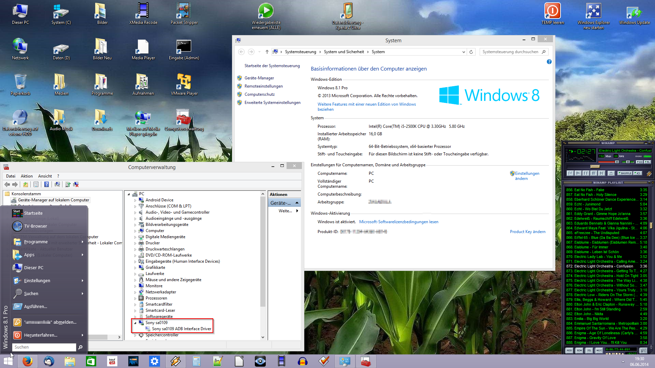
Task: Toggle Winamp repeat mode
Action: point(638,173)
